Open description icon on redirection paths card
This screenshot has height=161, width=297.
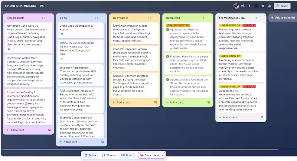tap(62, 59)
